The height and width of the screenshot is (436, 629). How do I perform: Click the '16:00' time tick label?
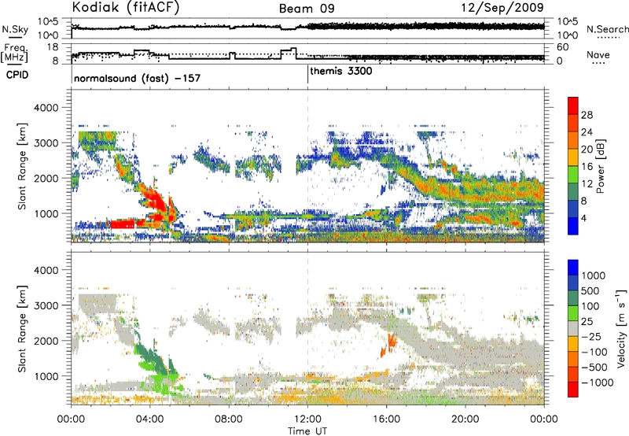[386, 419]
